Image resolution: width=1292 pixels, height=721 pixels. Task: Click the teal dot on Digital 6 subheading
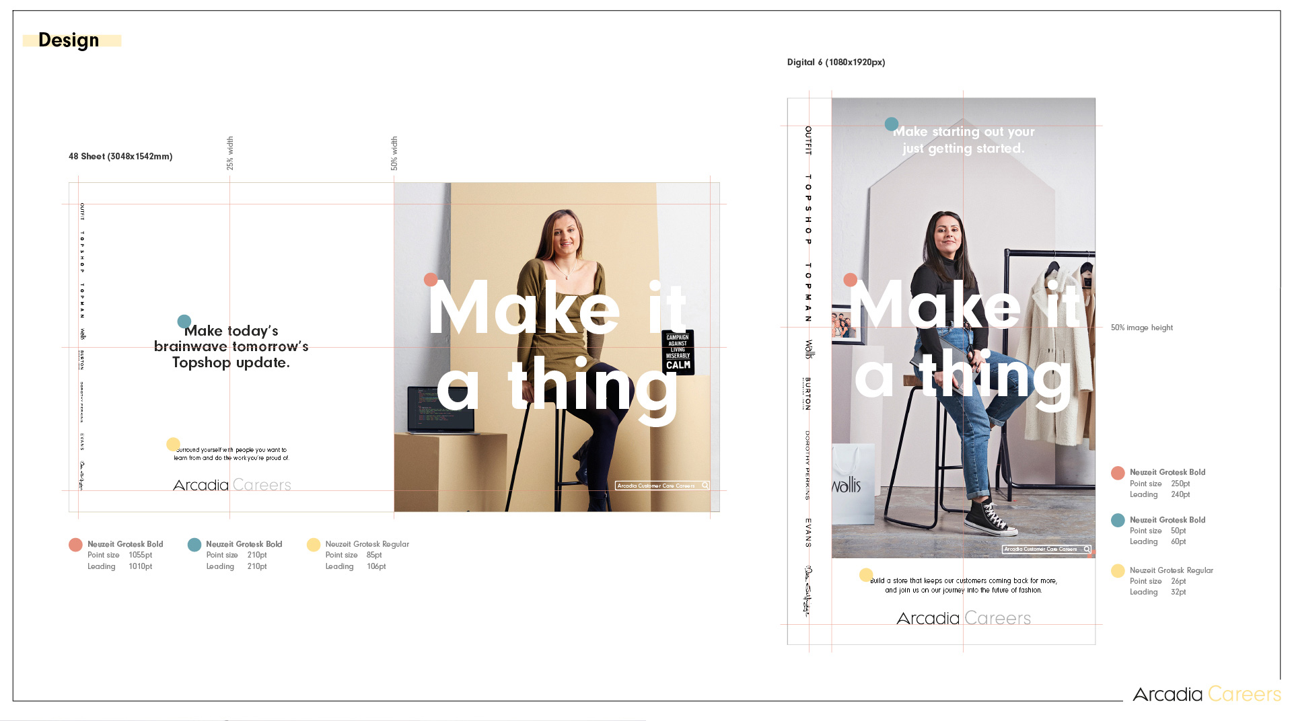tap(892, 124)
